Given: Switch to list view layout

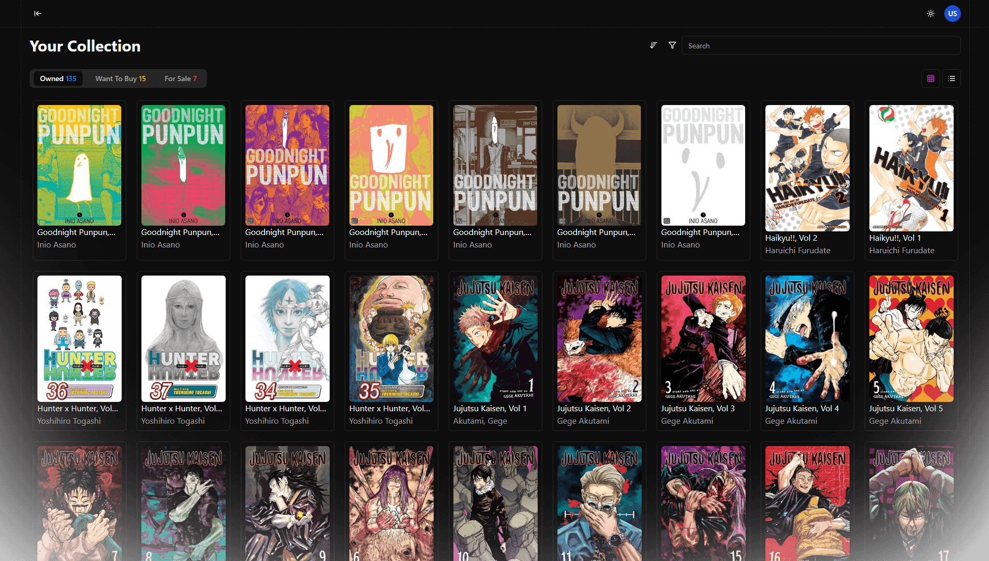Looking at the screenshot, I should tap(951, 79).
